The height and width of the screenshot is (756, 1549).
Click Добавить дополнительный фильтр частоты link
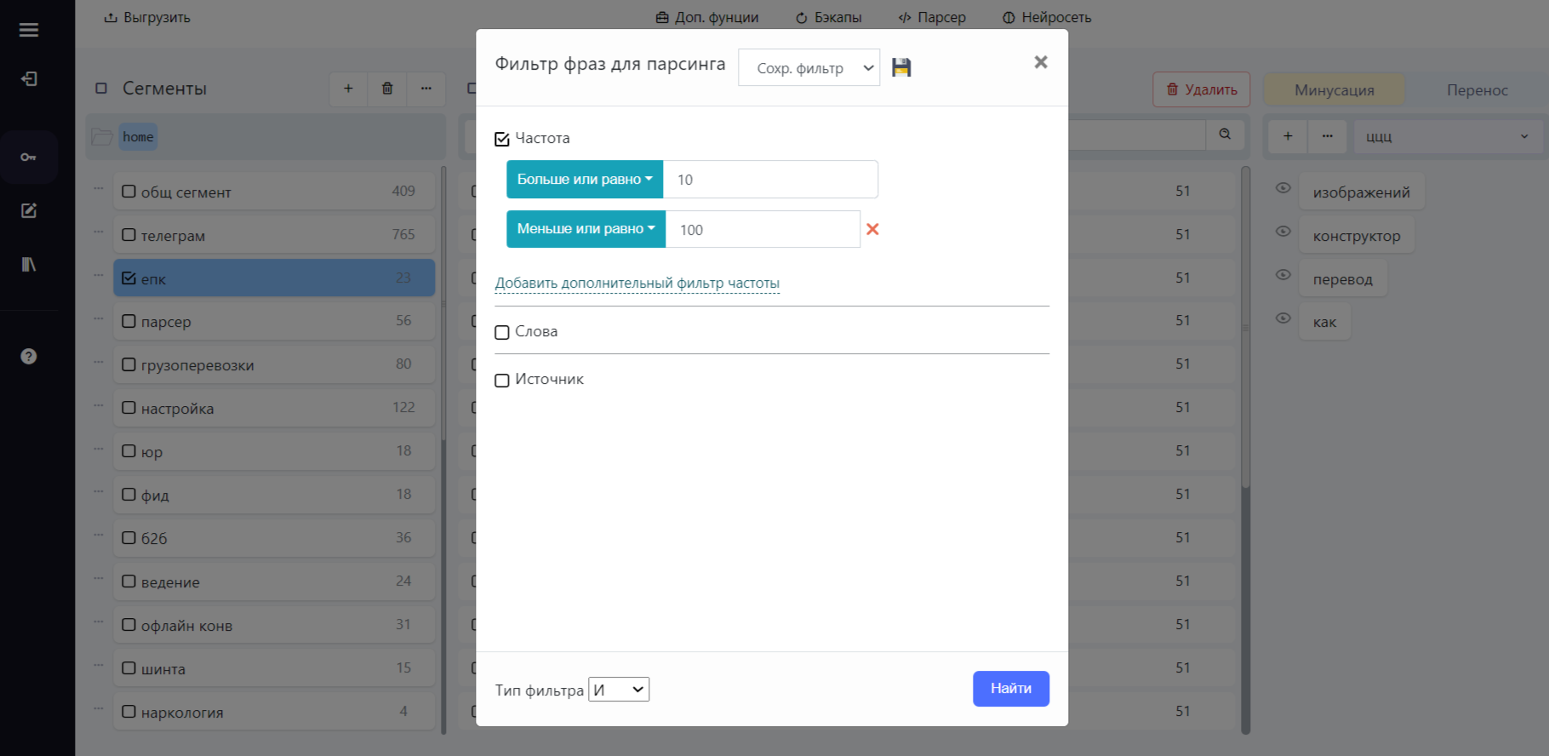point(637,283)
